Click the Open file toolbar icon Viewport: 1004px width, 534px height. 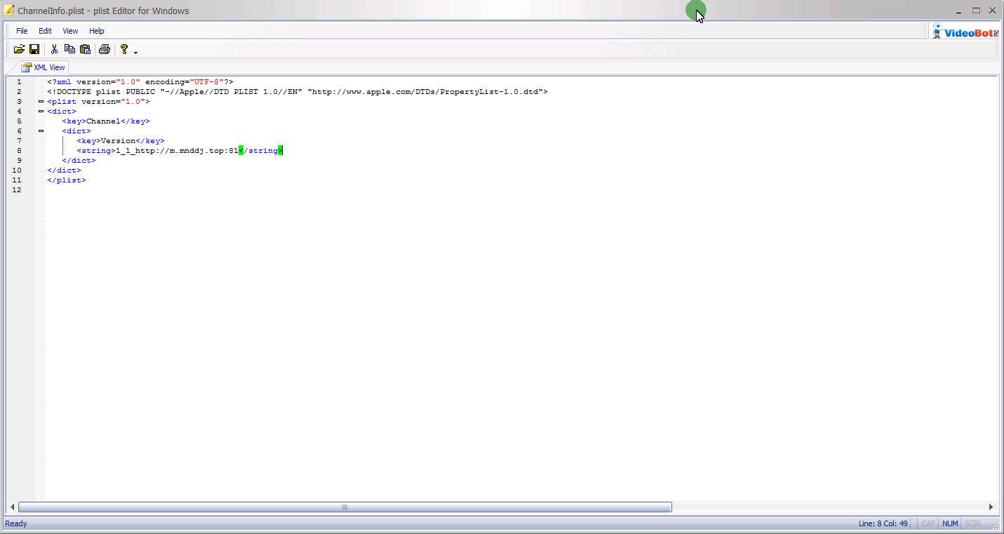click(x=19, y=49)
